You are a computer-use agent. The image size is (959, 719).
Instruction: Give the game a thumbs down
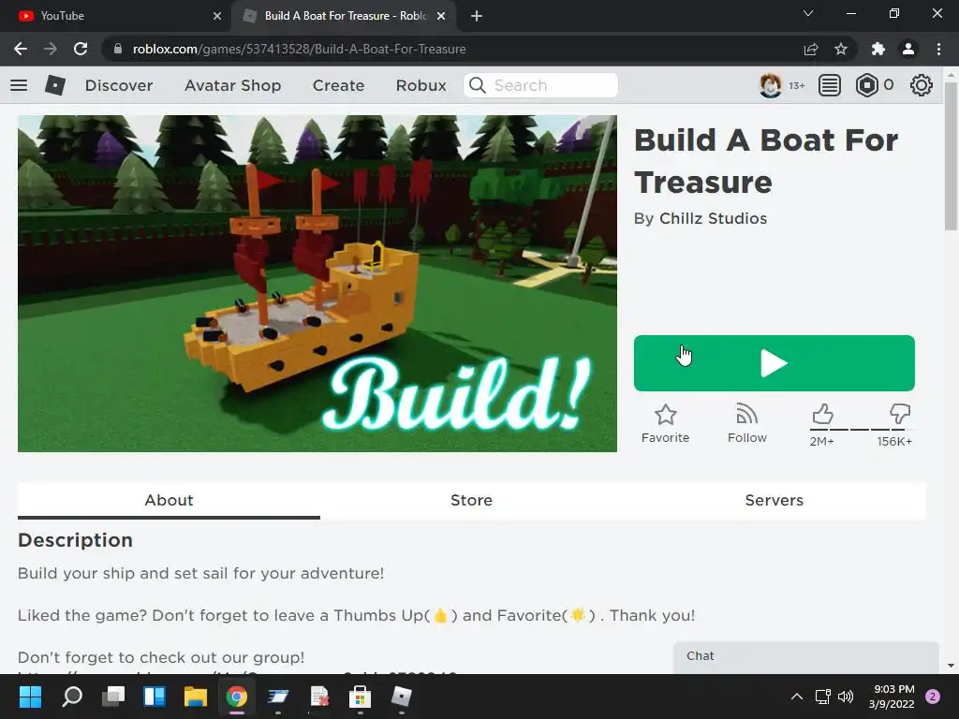pos(900,415)
